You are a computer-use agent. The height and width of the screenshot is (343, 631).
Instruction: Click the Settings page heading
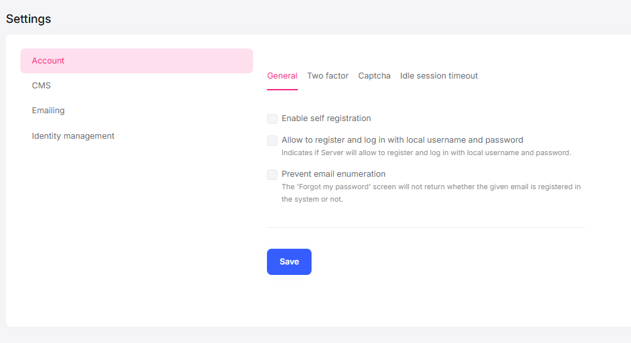point(29,19)
